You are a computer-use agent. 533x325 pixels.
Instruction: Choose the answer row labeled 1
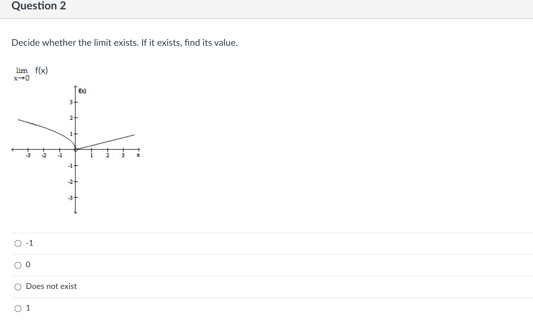[28, 308]
